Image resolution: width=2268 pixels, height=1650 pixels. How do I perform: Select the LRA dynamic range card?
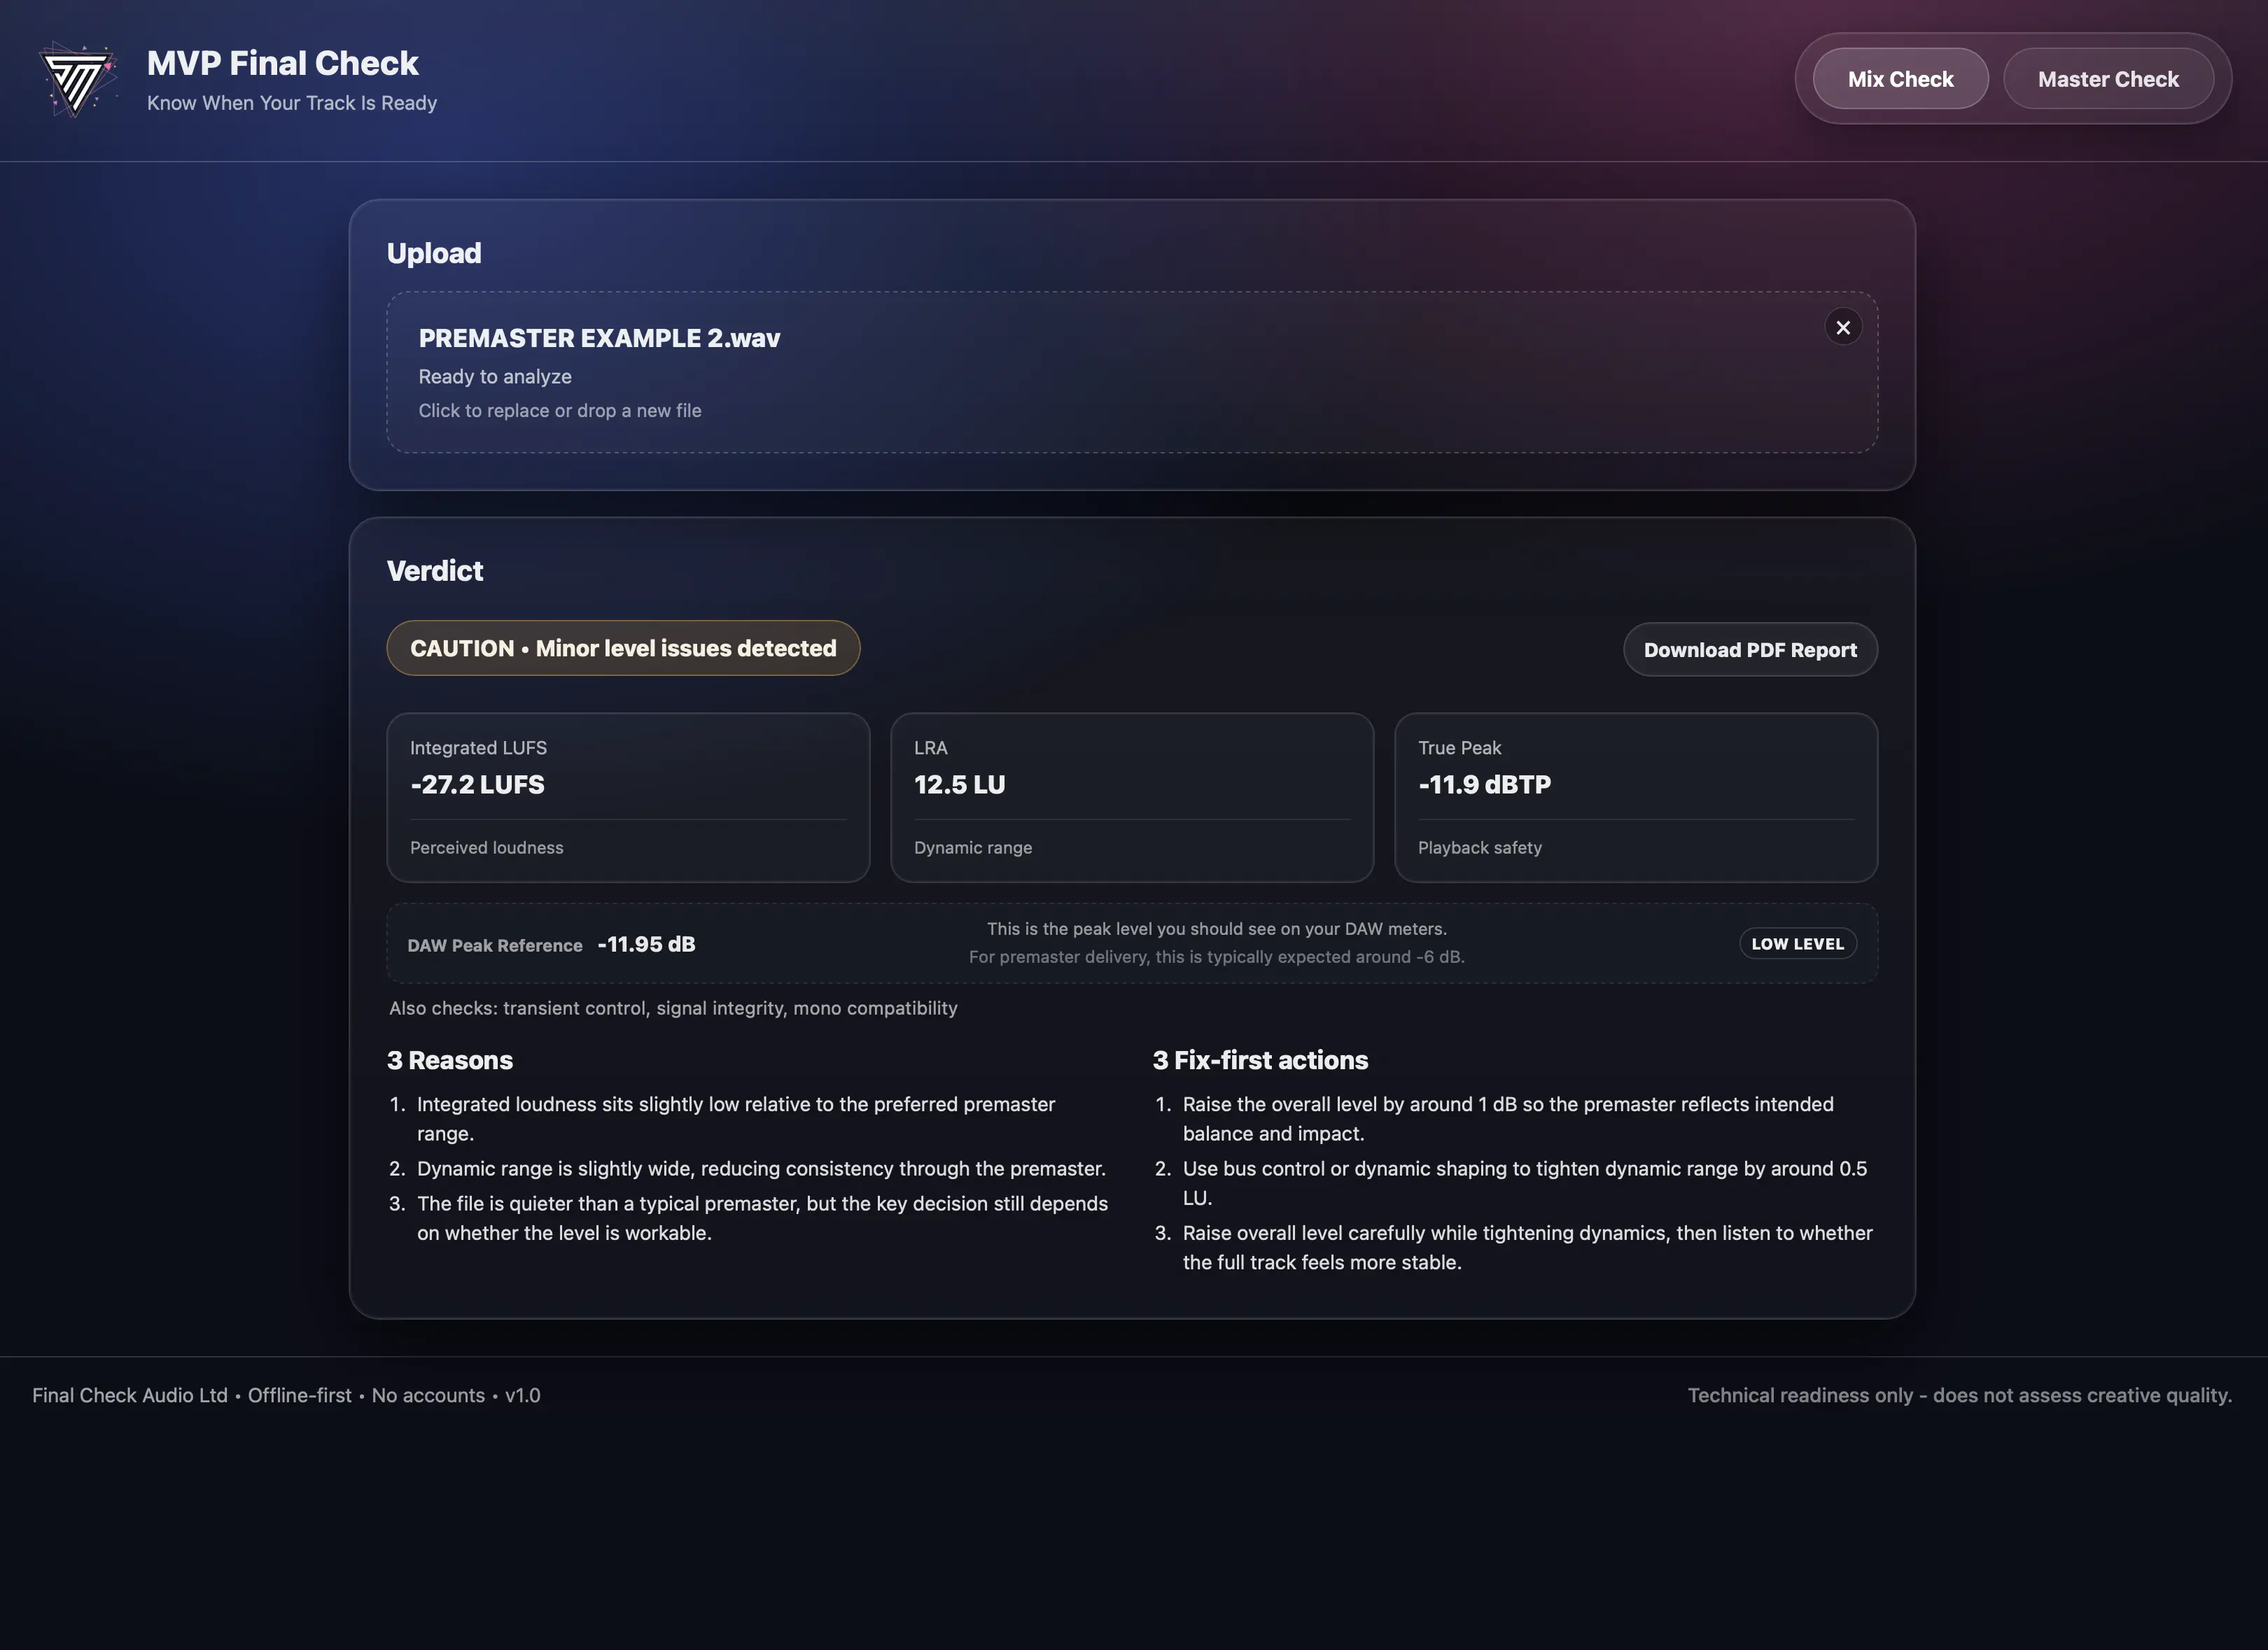point(1131,796)
